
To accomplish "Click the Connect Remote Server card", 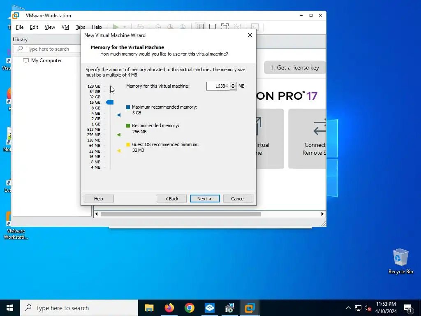I will (x=307, y=139).
